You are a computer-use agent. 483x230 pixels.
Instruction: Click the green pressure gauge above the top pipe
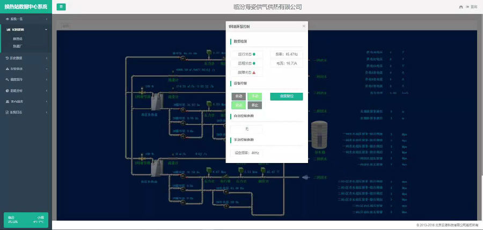pos(209,53)
